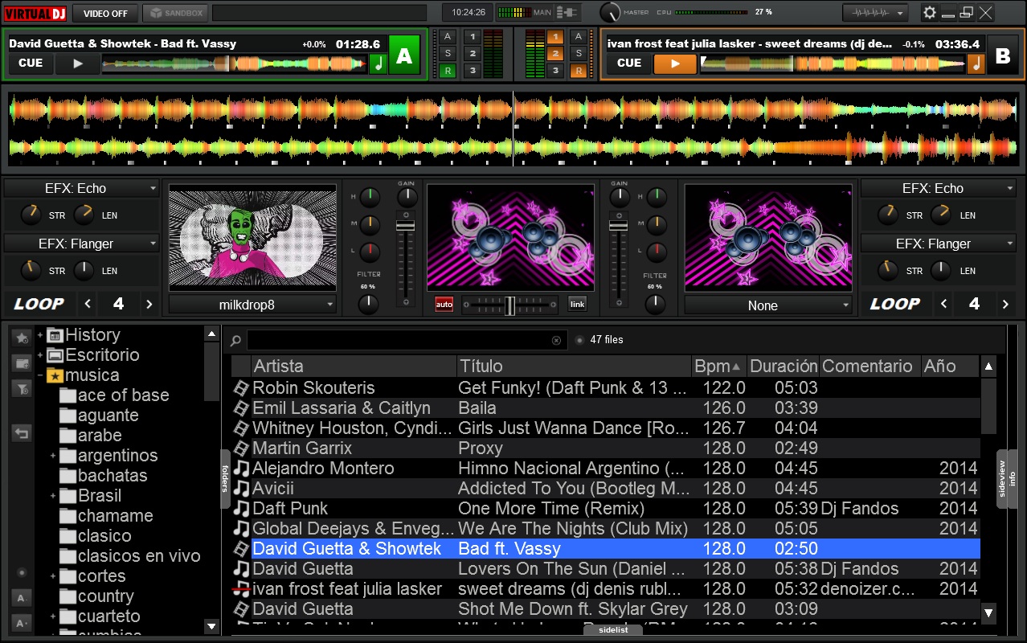The height and width of the screenshot is (643, 1027).
Task: Click the add favorite folder star icon
Action: (x=22, y=338)
